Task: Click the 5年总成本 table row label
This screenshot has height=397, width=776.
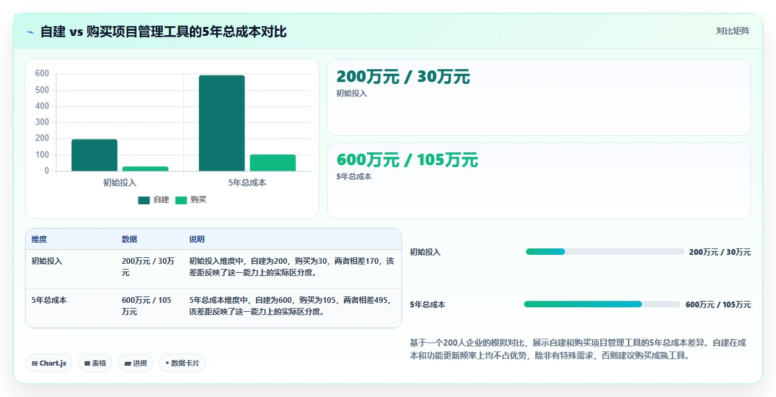Action: 49,300
